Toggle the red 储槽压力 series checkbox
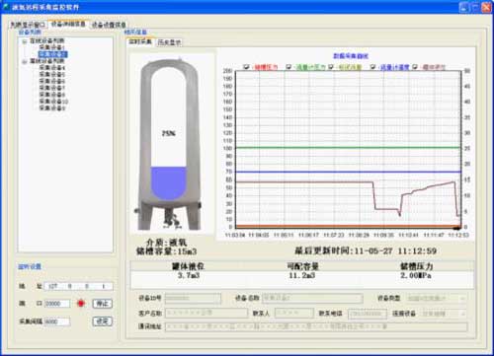The image size is (494, 356). point(246,67)
